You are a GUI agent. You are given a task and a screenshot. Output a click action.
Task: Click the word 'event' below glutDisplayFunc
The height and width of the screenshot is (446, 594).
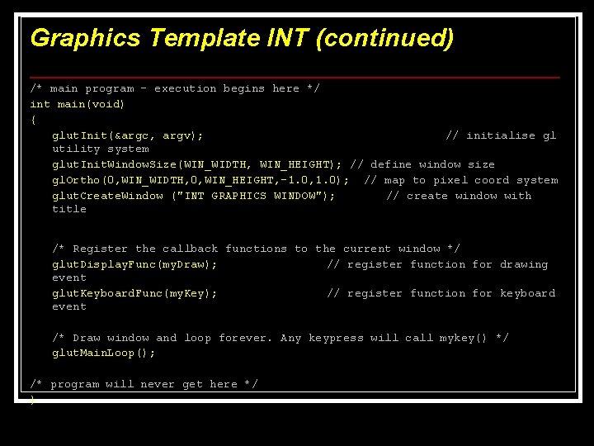coord(69,278)
